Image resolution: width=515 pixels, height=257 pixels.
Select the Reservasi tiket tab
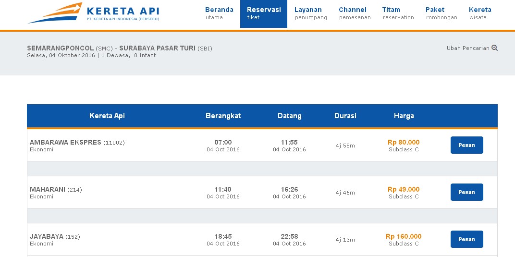click(x=264, y=13)
